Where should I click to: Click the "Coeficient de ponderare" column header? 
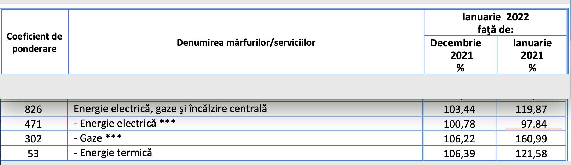pos(34,42)
